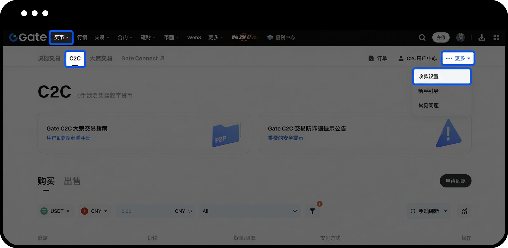This screenshot has width=508, height=248.
Task: Expand the USDT coin dropdown
Action: 55,211
